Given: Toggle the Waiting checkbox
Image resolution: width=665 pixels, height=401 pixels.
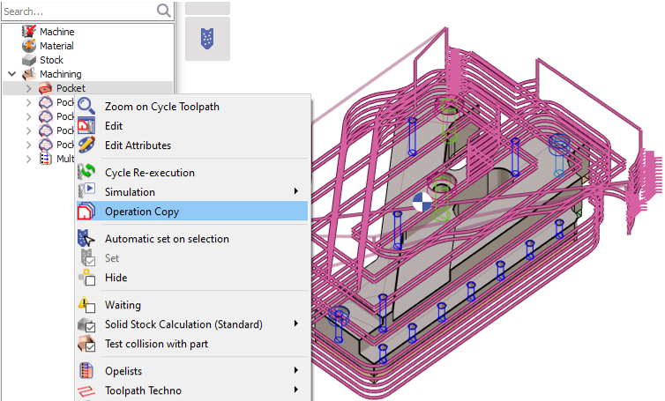Looking at the screenshot, I should 87,305.
